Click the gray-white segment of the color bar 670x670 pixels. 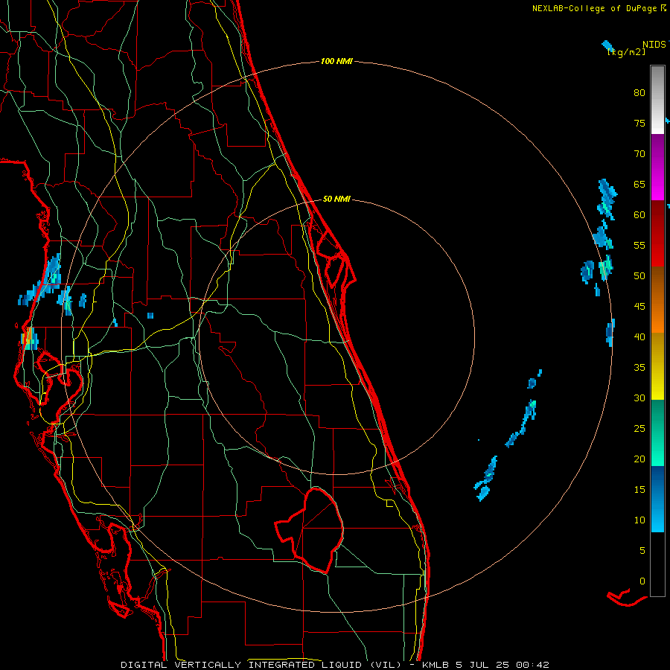[657, 100]
